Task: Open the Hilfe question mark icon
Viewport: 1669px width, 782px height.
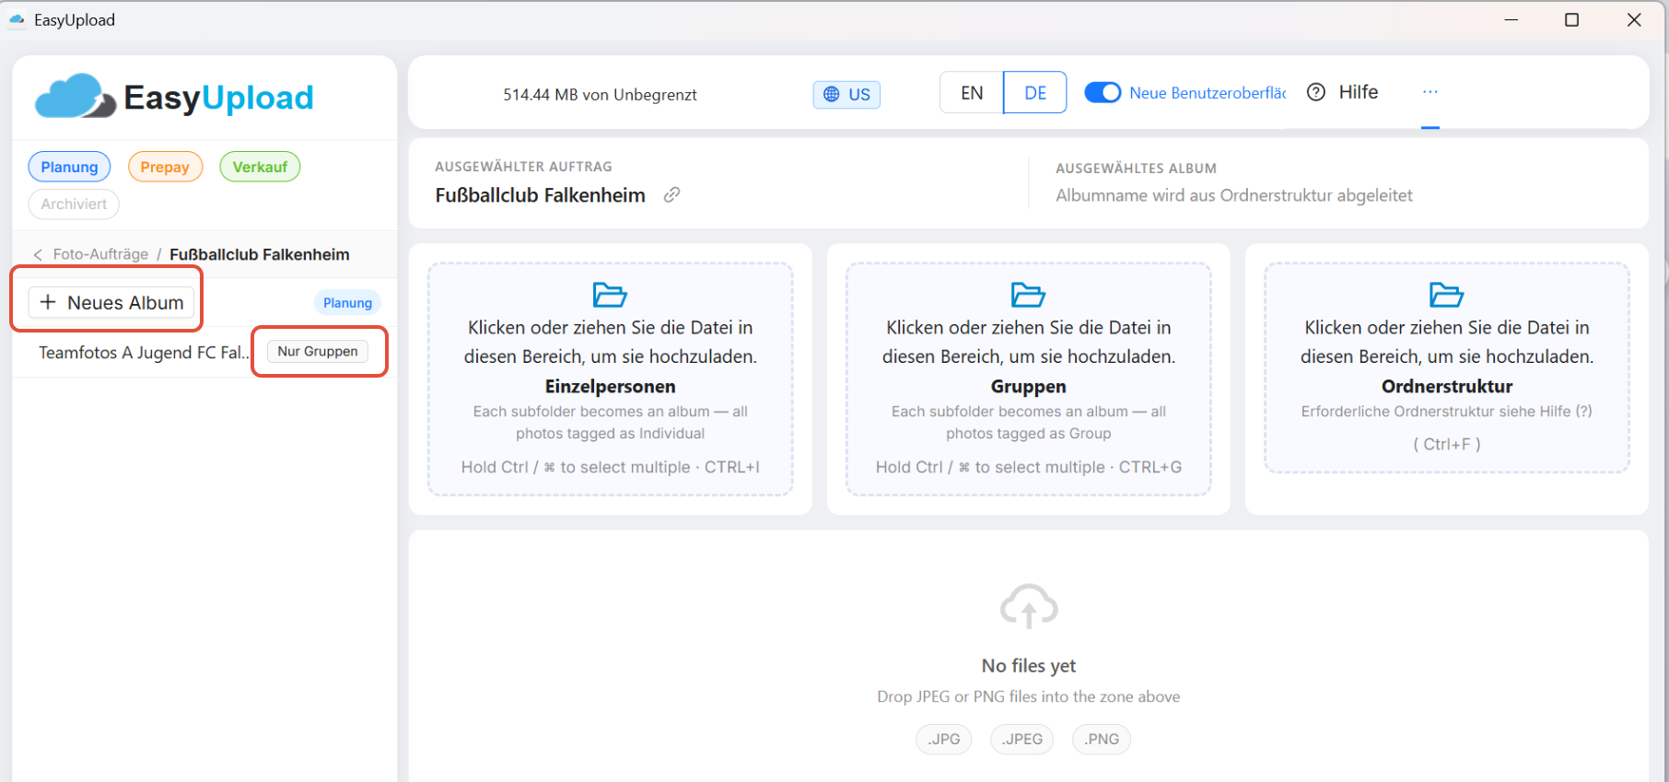Action: 1316,92
